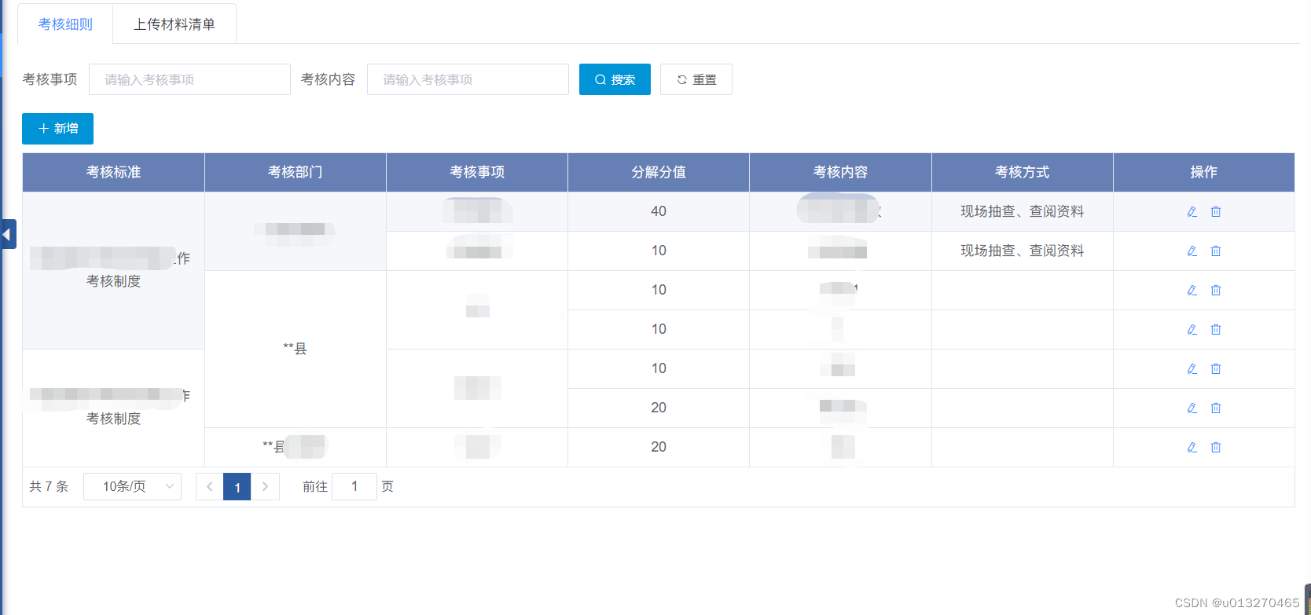The height and width of the screenshot is (615, 1311).
Task: Edit the sixth row, first score 20
Action: (1192, 408)
